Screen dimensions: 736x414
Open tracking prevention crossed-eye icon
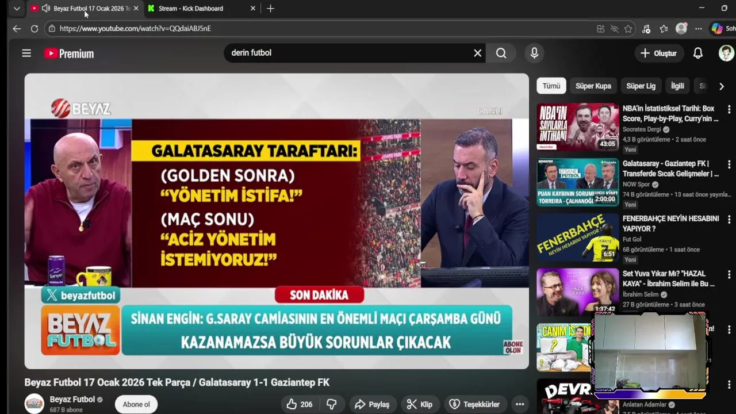pos(614,29)
